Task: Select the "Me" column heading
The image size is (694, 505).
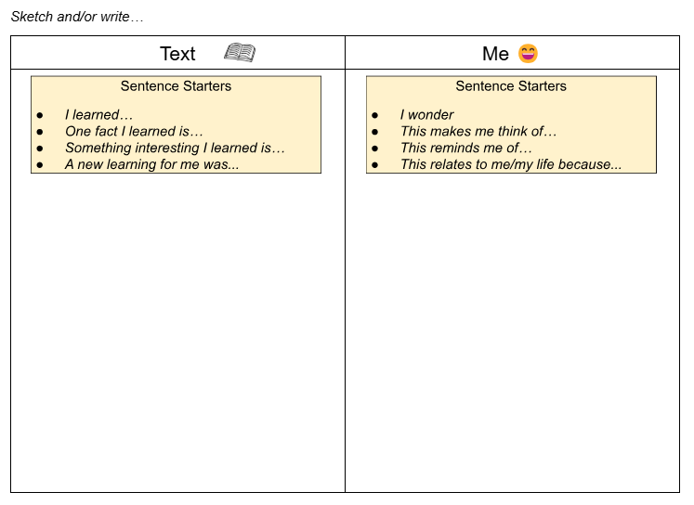Action: (495, 54)
